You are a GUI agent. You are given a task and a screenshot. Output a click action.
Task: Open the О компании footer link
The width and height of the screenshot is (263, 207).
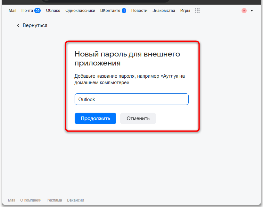tap(31, 200)
